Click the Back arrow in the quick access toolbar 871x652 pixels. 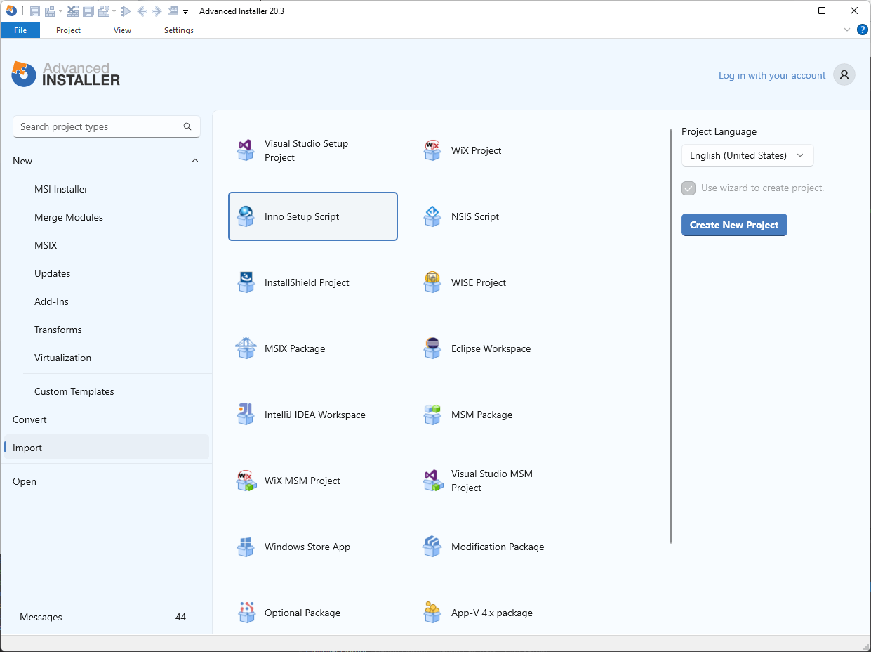142,11
